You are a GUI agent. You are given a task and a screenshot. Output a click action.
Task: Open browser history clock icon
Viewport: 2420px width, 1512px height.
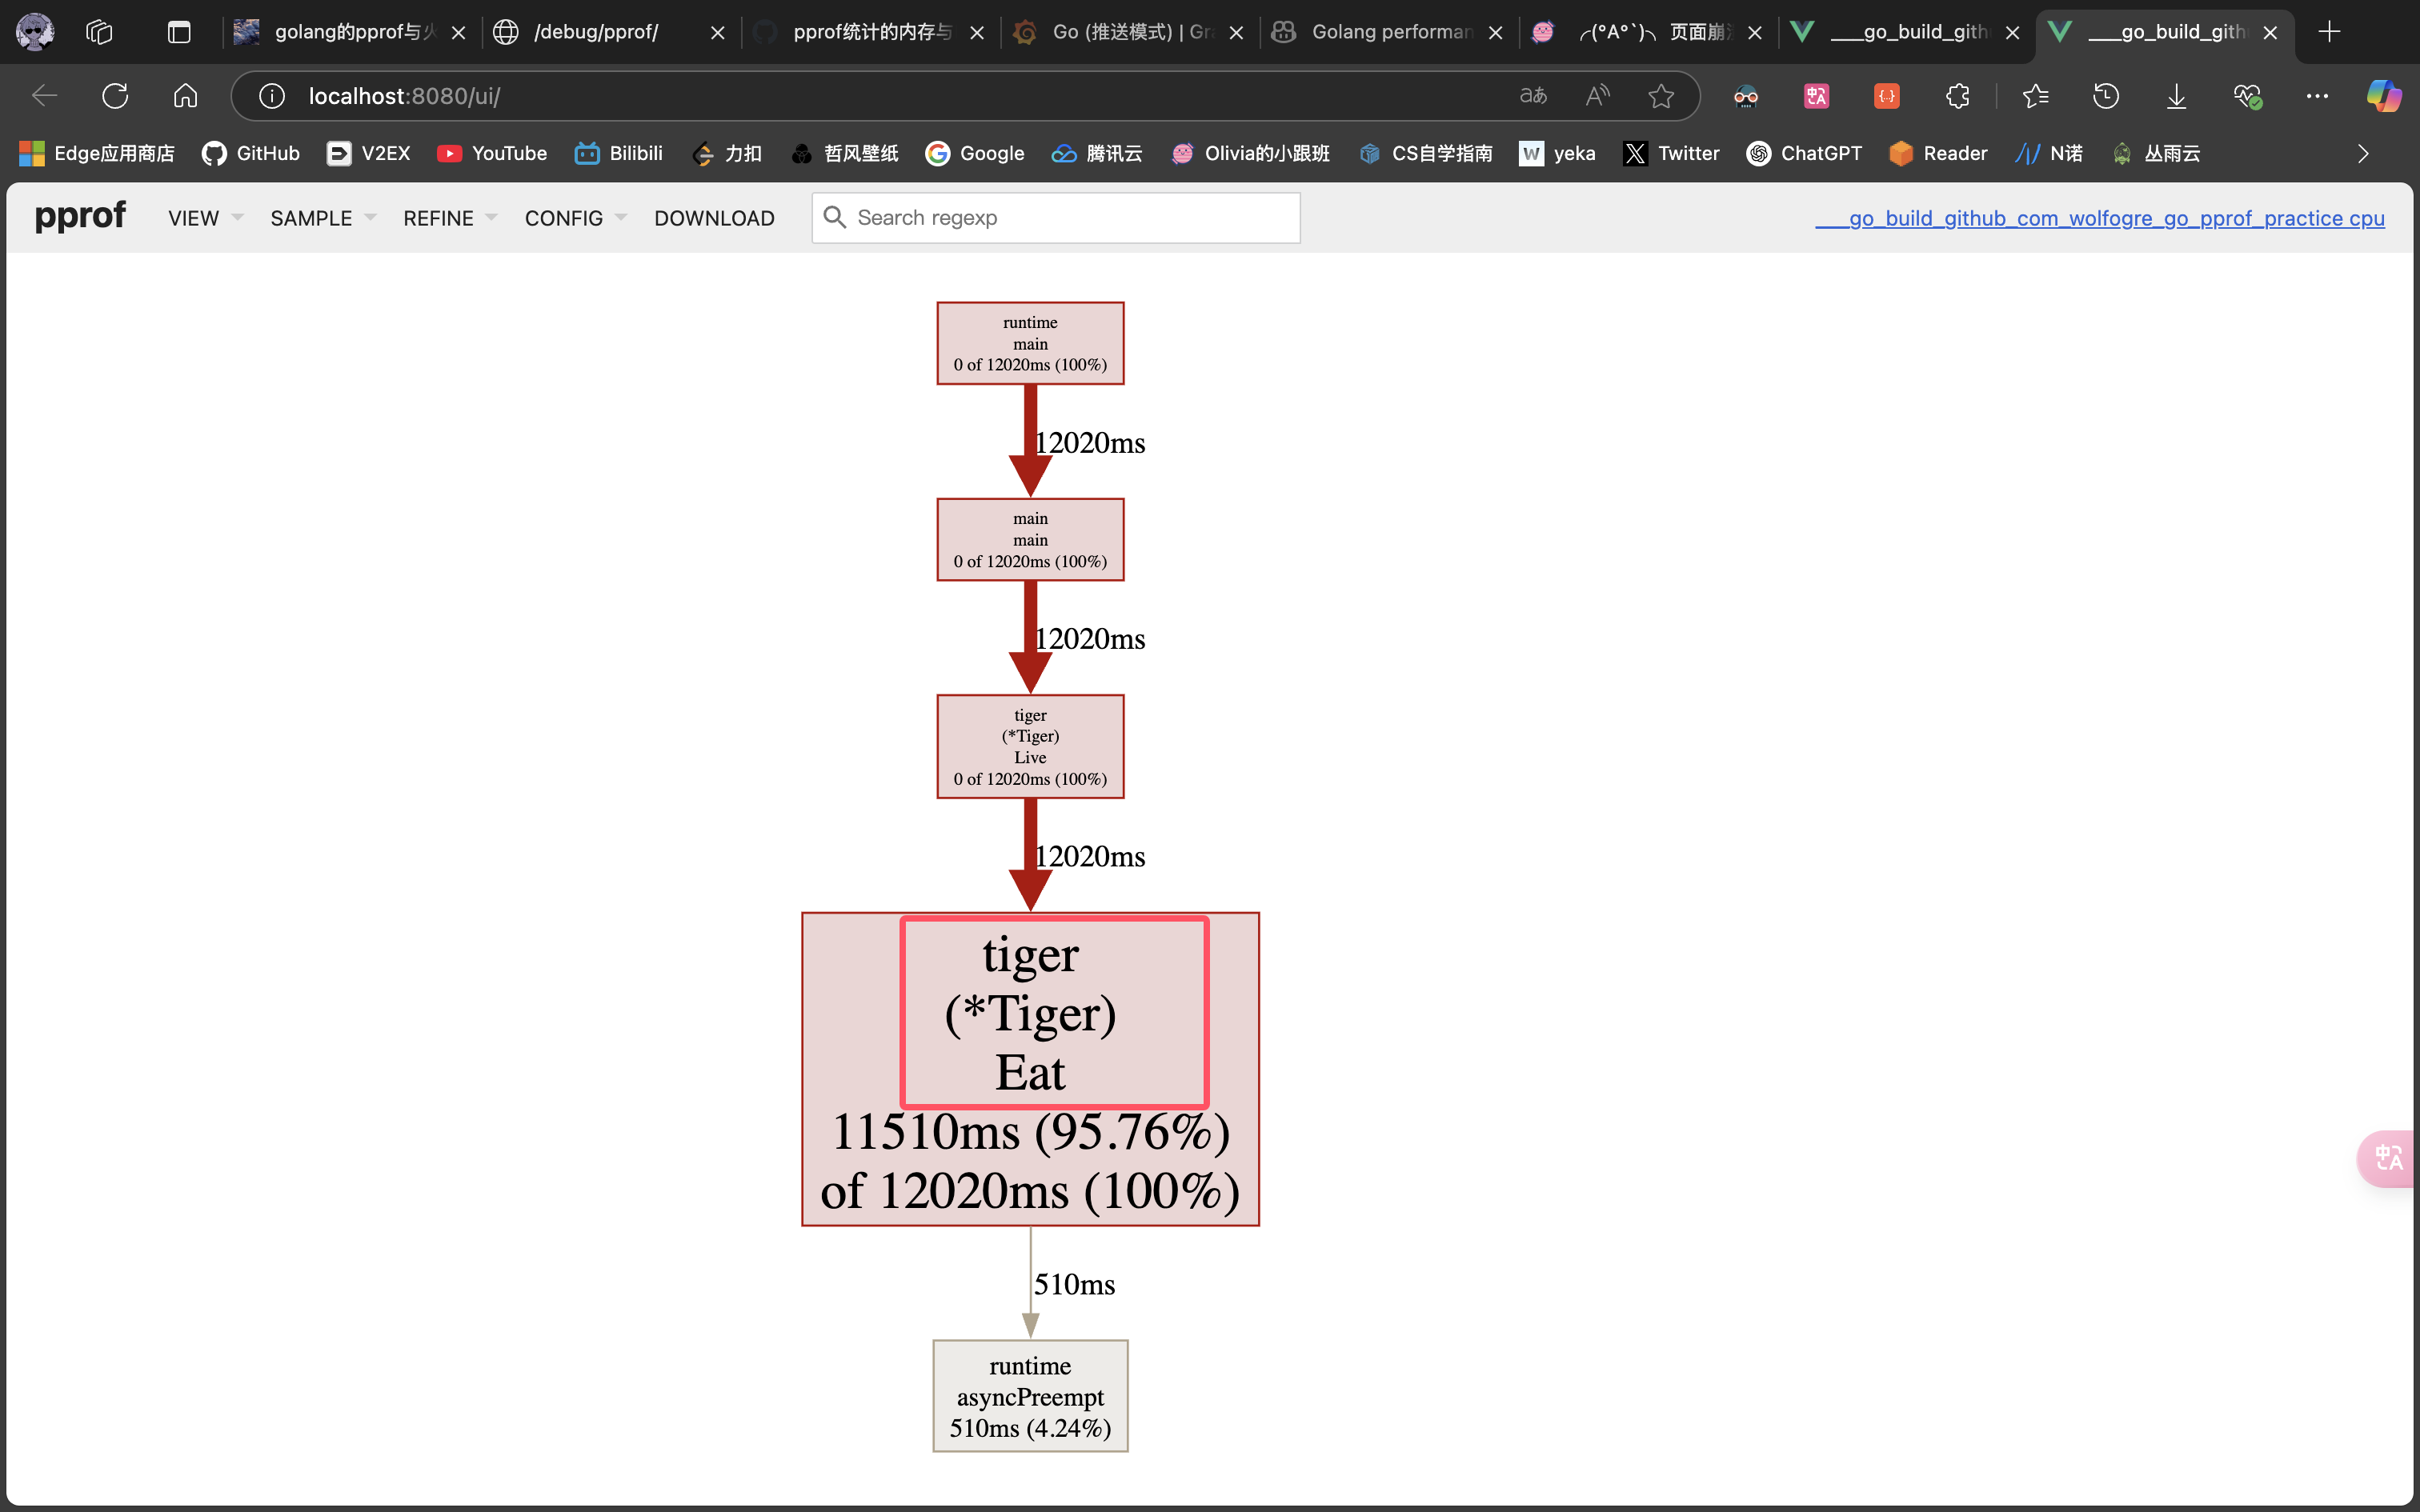2106,96
